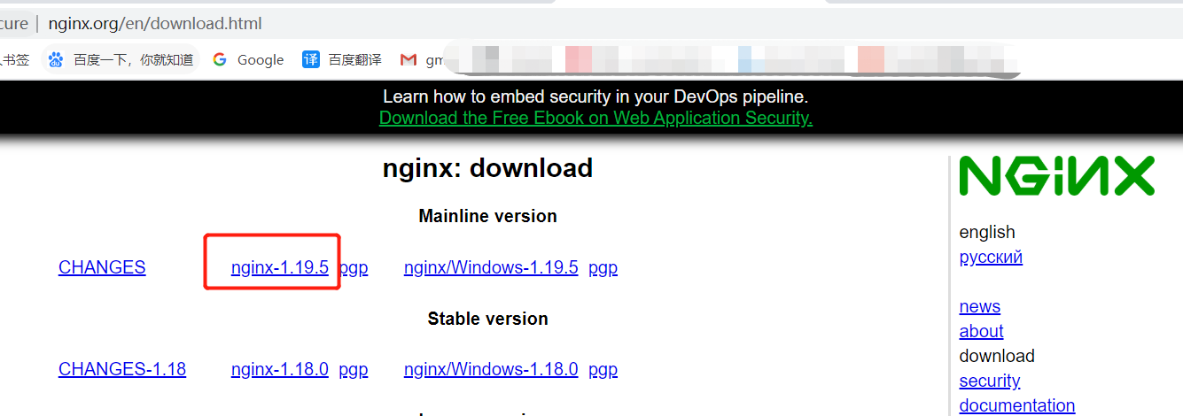The image size is (1183, 416).
Task: Open pgp signature next to nginx-1.19.5
Action: (x=354, y=268)
